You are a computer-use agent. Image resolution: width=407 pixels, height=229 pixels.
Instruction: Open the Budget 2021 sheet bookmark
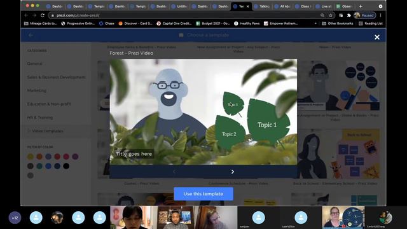[213, 24]
